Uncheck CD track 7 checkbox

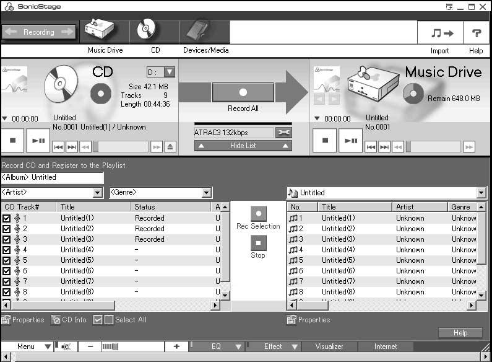click(x=7, y=281)
